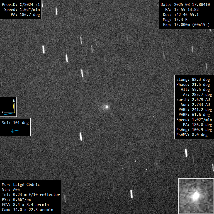Screen dimensions: 214x214
Task: Select the 'Phase: 21.5 deg' line
Action: point(193,85)
